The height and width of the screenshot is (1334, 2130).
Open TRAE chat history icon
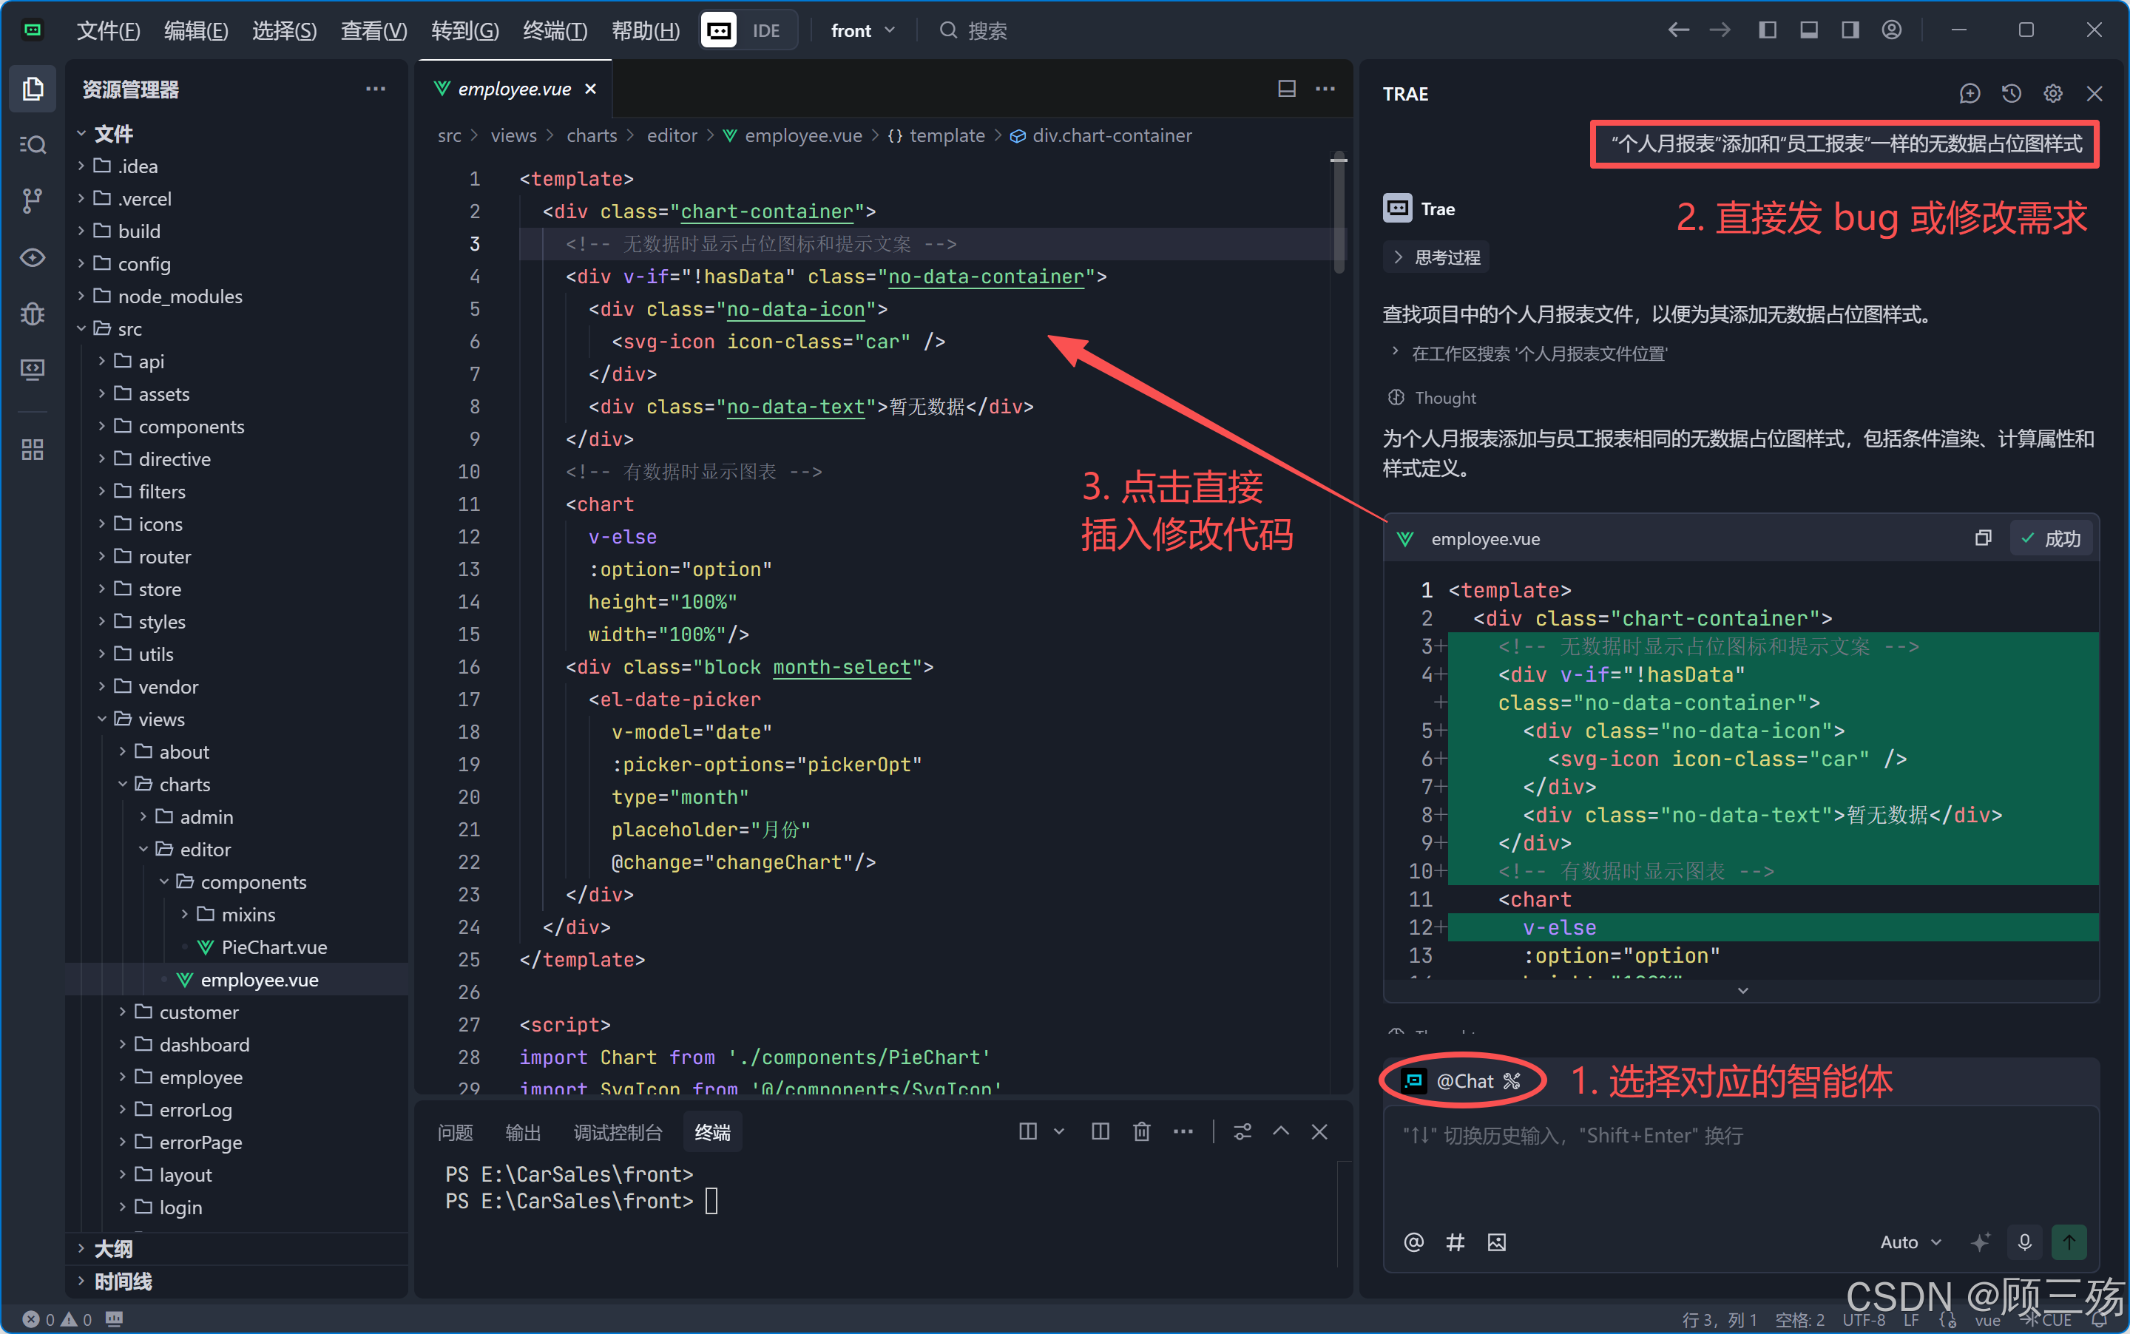pyautogui.click(x=2011, y=93)
